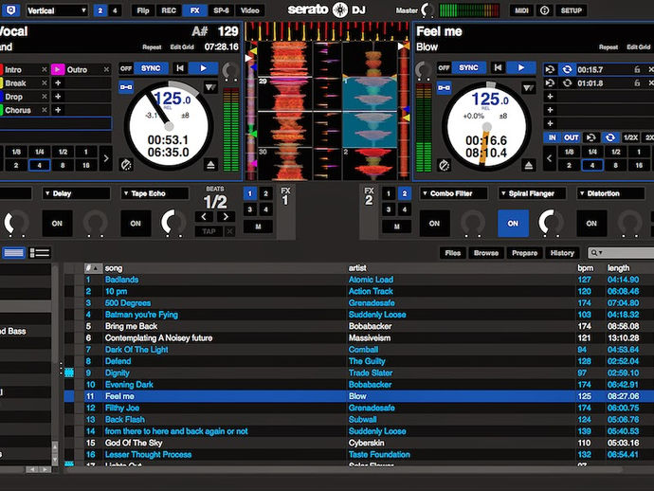Image resolution: width=654 pixels, height=491 pixels.
Task: Toggle Delay effect ON
Action: coord(57,224)
